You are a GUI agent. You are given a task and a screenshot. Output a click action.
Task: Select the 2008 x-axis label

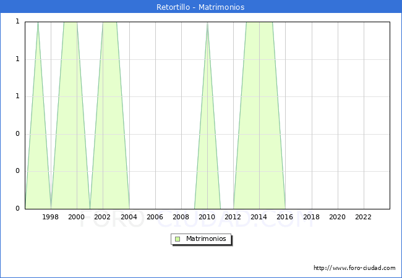click(x=181, y=217)
